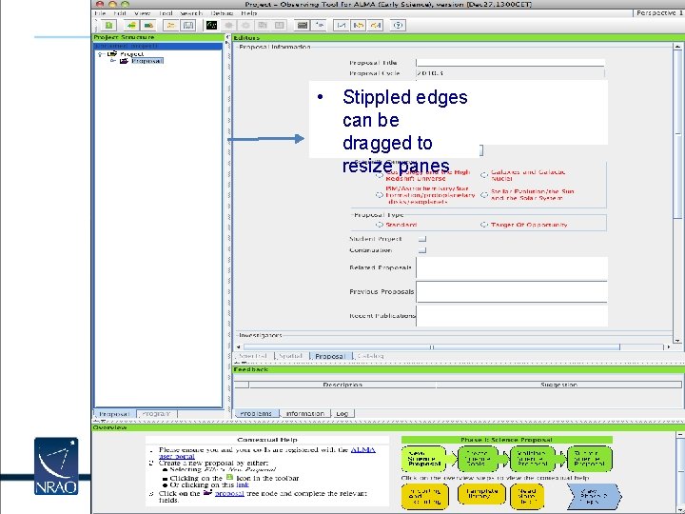Open the calculator toolbar icon

tap(303, 26)
